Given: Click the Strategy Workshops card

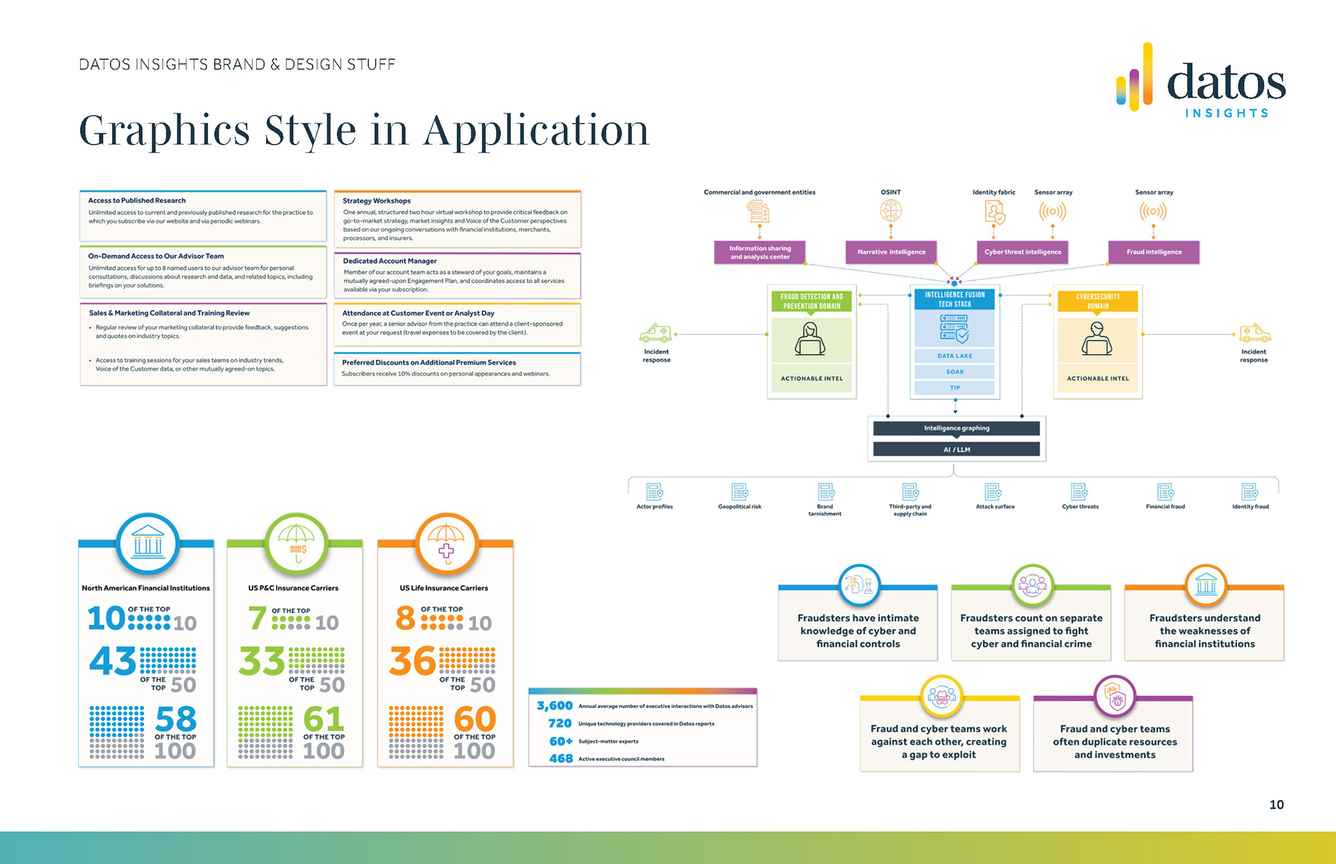Looking at the screenshot, I should coord(457,219).
